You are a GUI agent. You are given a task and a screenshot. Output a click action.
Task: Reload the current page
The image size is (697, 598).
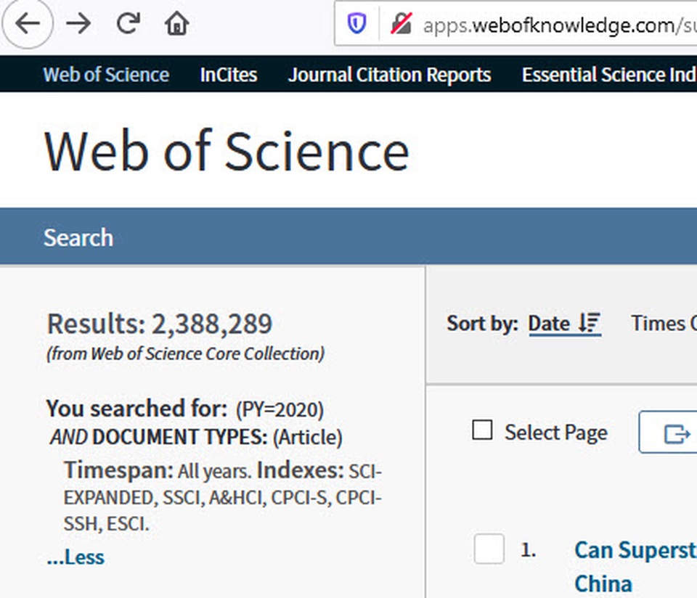click(128, 23)
